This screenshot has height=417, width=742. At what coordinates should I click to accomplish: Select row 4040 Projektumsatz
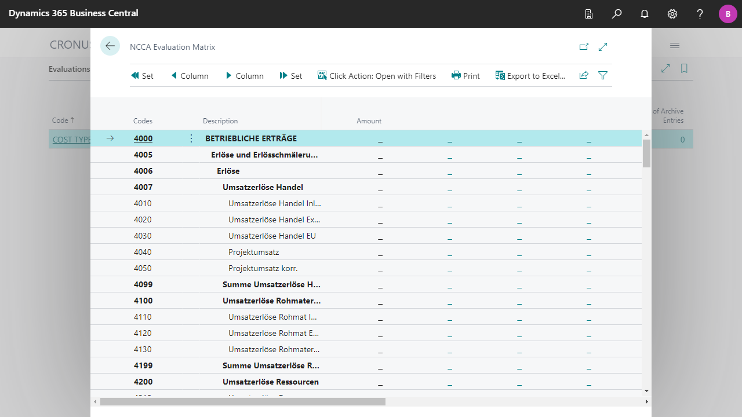[x=253, y=252]
